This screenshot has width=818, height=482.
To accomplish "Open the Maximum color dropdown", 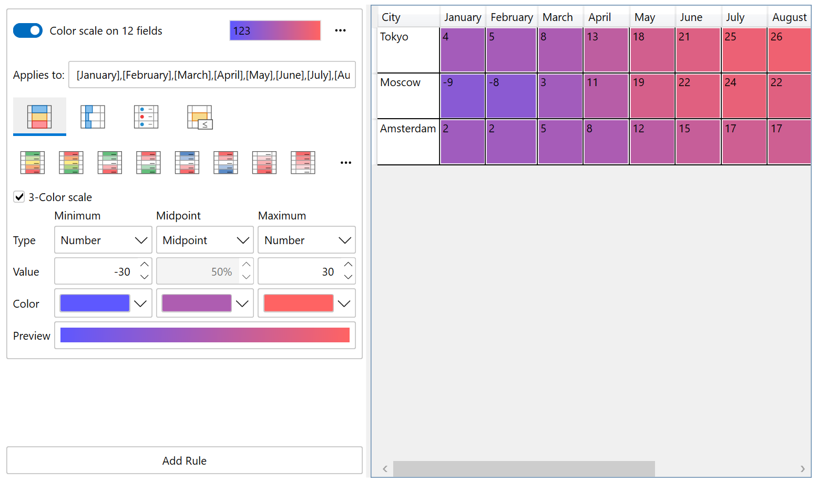I will click(344, 303).
